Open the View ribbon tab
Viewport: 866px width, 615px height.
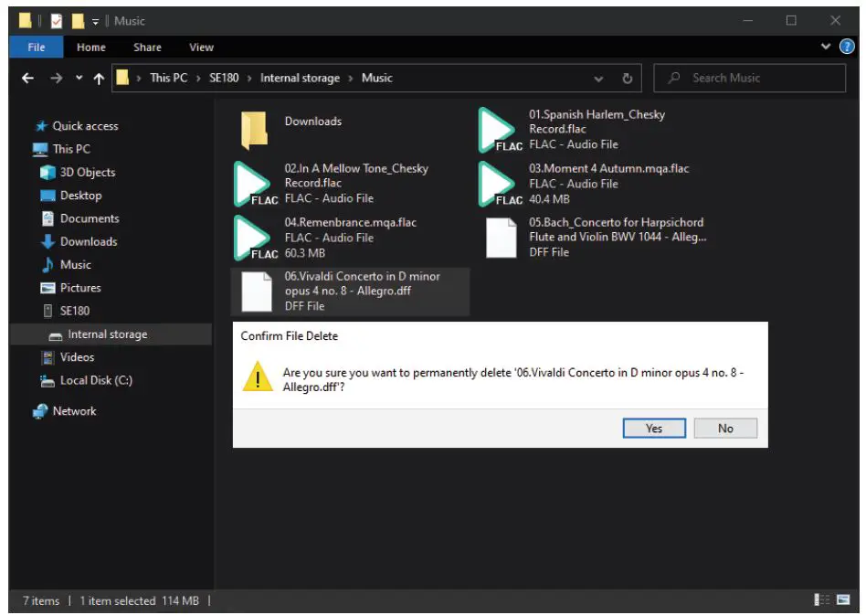coord(201,48)
